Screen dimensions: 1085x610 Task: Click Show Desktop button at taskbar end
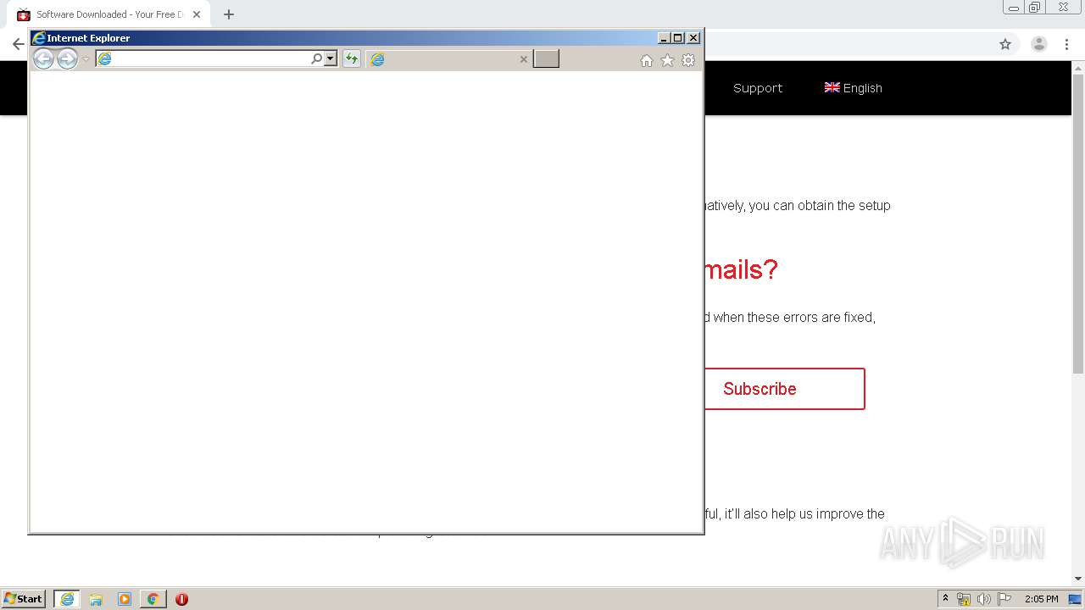(1076, 599)
